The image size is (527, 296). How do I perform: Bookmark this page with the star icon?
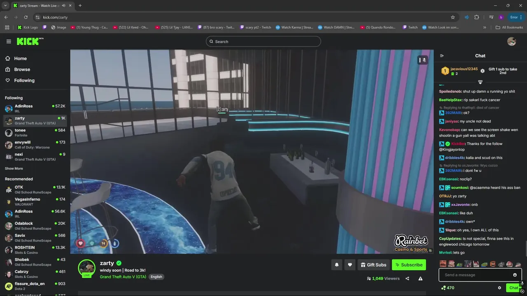(x=453, y=17)
